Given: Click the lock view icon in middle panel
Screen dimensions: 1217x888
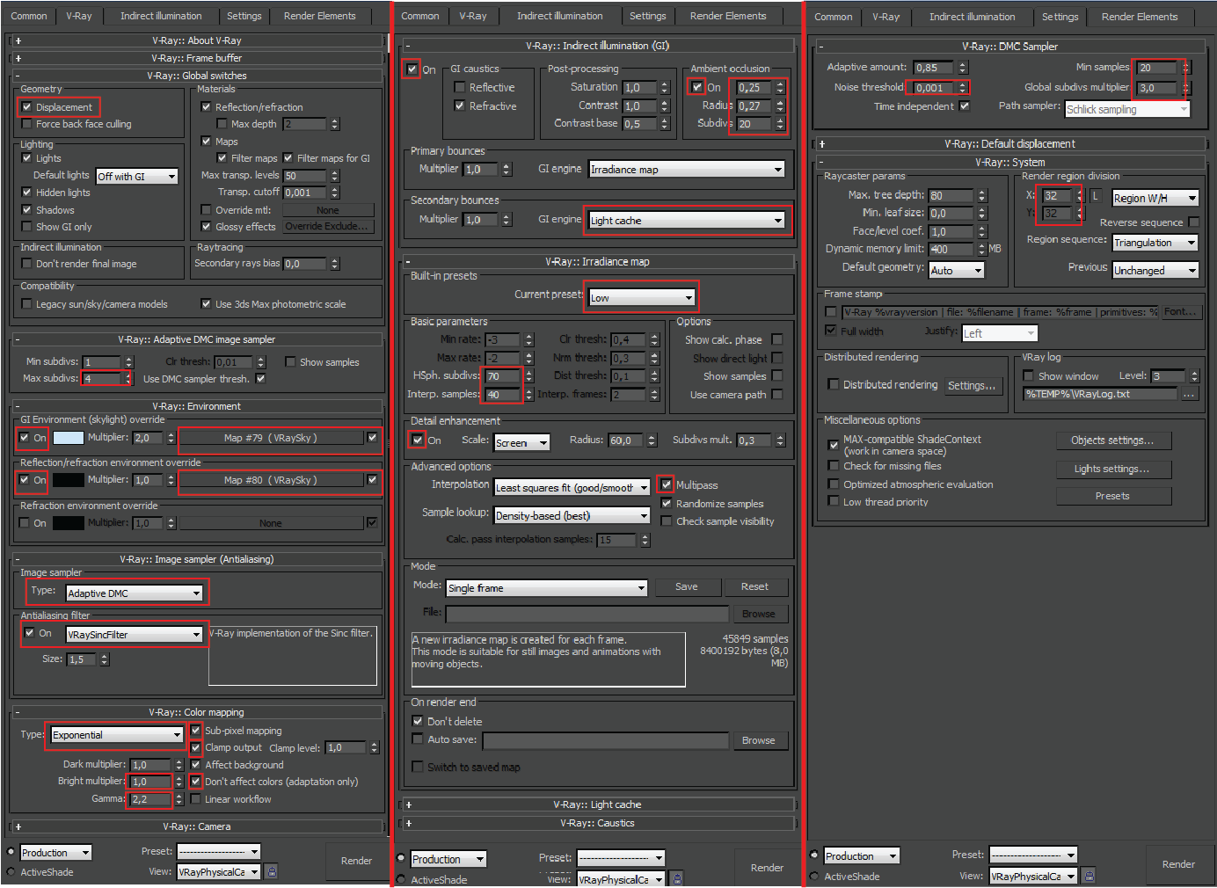Looking at the screenshot, I should point(676,878).
